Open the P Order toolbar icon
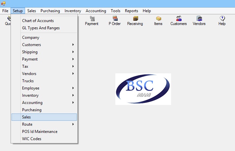This screenshot has height=151, width=235. coord(115,21)
